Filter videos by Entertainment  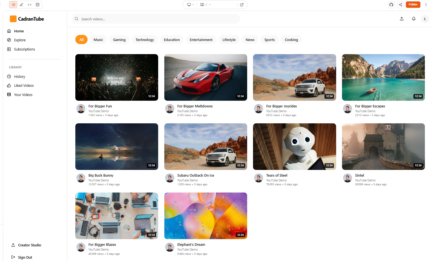pos(201,40)
